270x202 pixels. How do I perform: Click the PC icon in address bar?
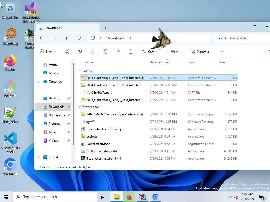pyautogui.click(x=93, y=38)
